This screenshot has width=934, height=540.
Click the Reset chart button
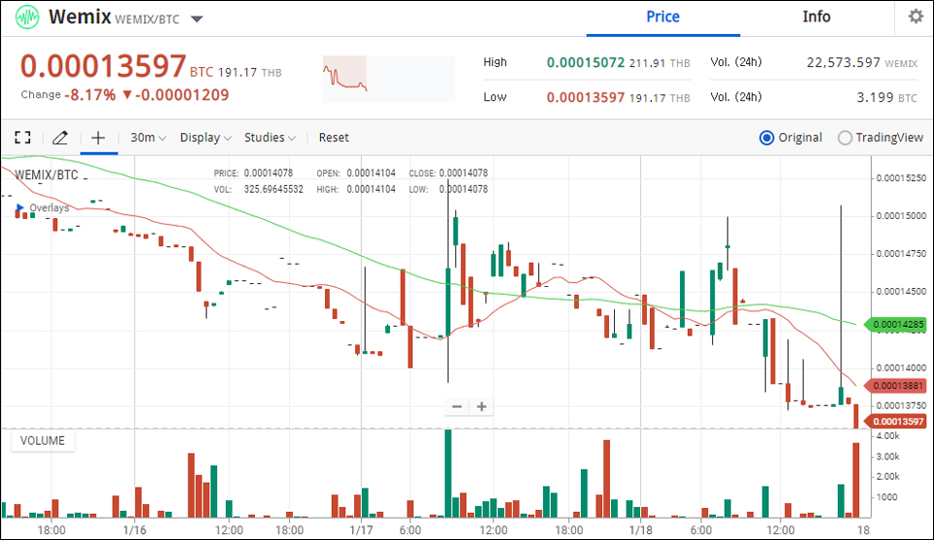point(334,138)
